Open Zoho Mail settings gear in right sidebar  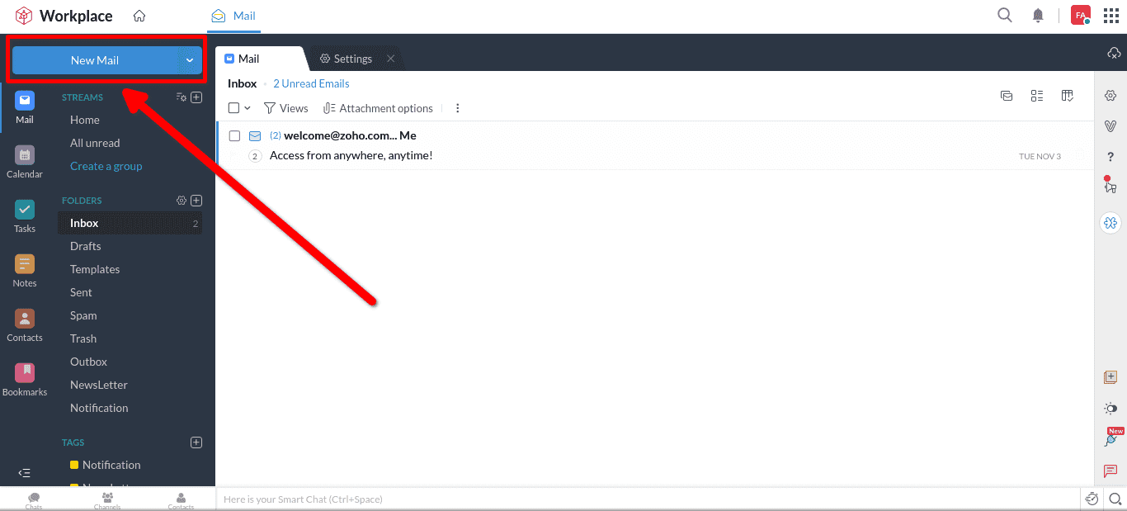click(1110, 95)
